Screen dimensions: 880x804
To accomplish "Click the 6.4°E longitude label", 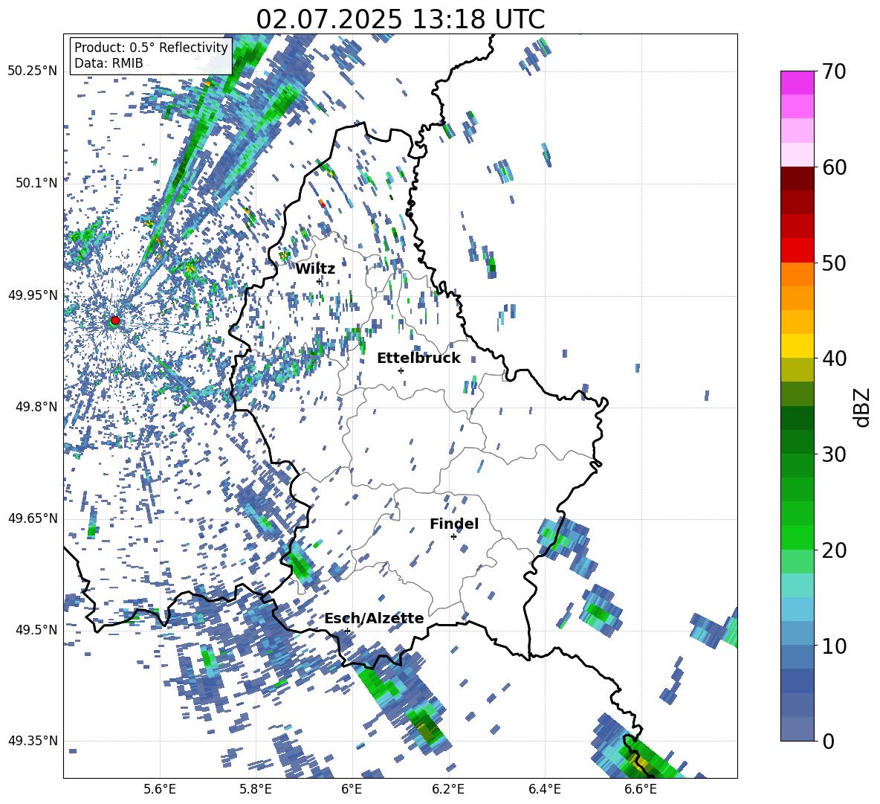I will point(544,789).
